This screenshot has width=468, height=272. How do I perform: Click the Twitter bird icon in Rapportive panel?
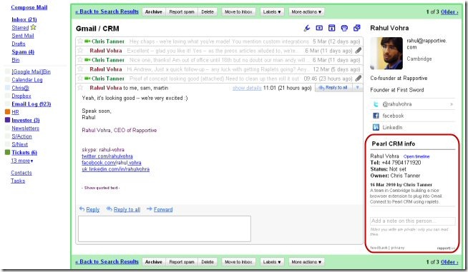pyautogui.click(x=376, y=104)
